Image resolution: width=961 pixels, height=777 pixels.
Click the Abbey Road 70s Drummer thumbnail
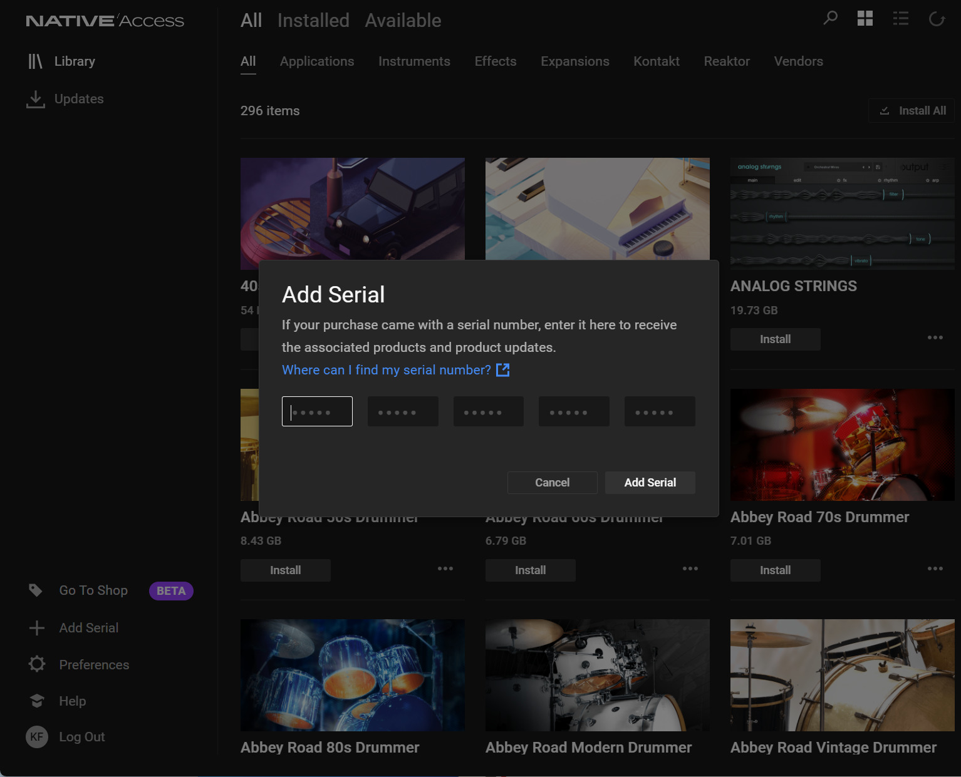point(843,445)
